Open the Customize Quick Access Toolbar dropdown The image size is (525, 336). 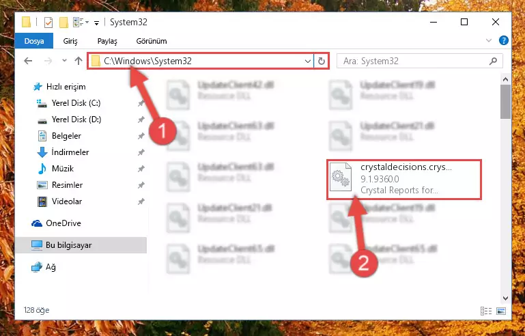[96, 23]
